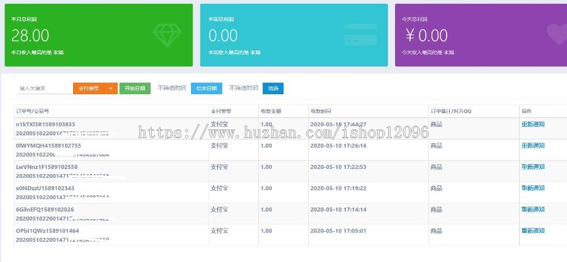
Task: Click the 0.00 weekly profit value
Action: [223, 36]
